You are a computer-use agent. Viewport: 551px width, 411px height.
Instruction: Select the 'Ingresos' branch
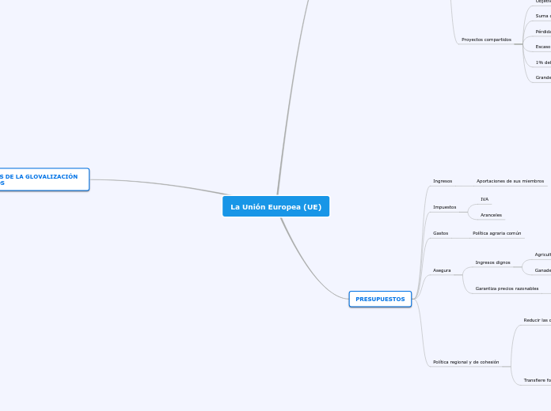(x=443, y=181)
